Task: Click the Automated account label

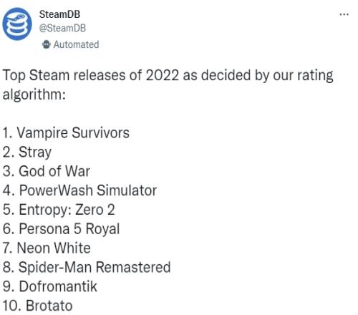Action: 76,44
